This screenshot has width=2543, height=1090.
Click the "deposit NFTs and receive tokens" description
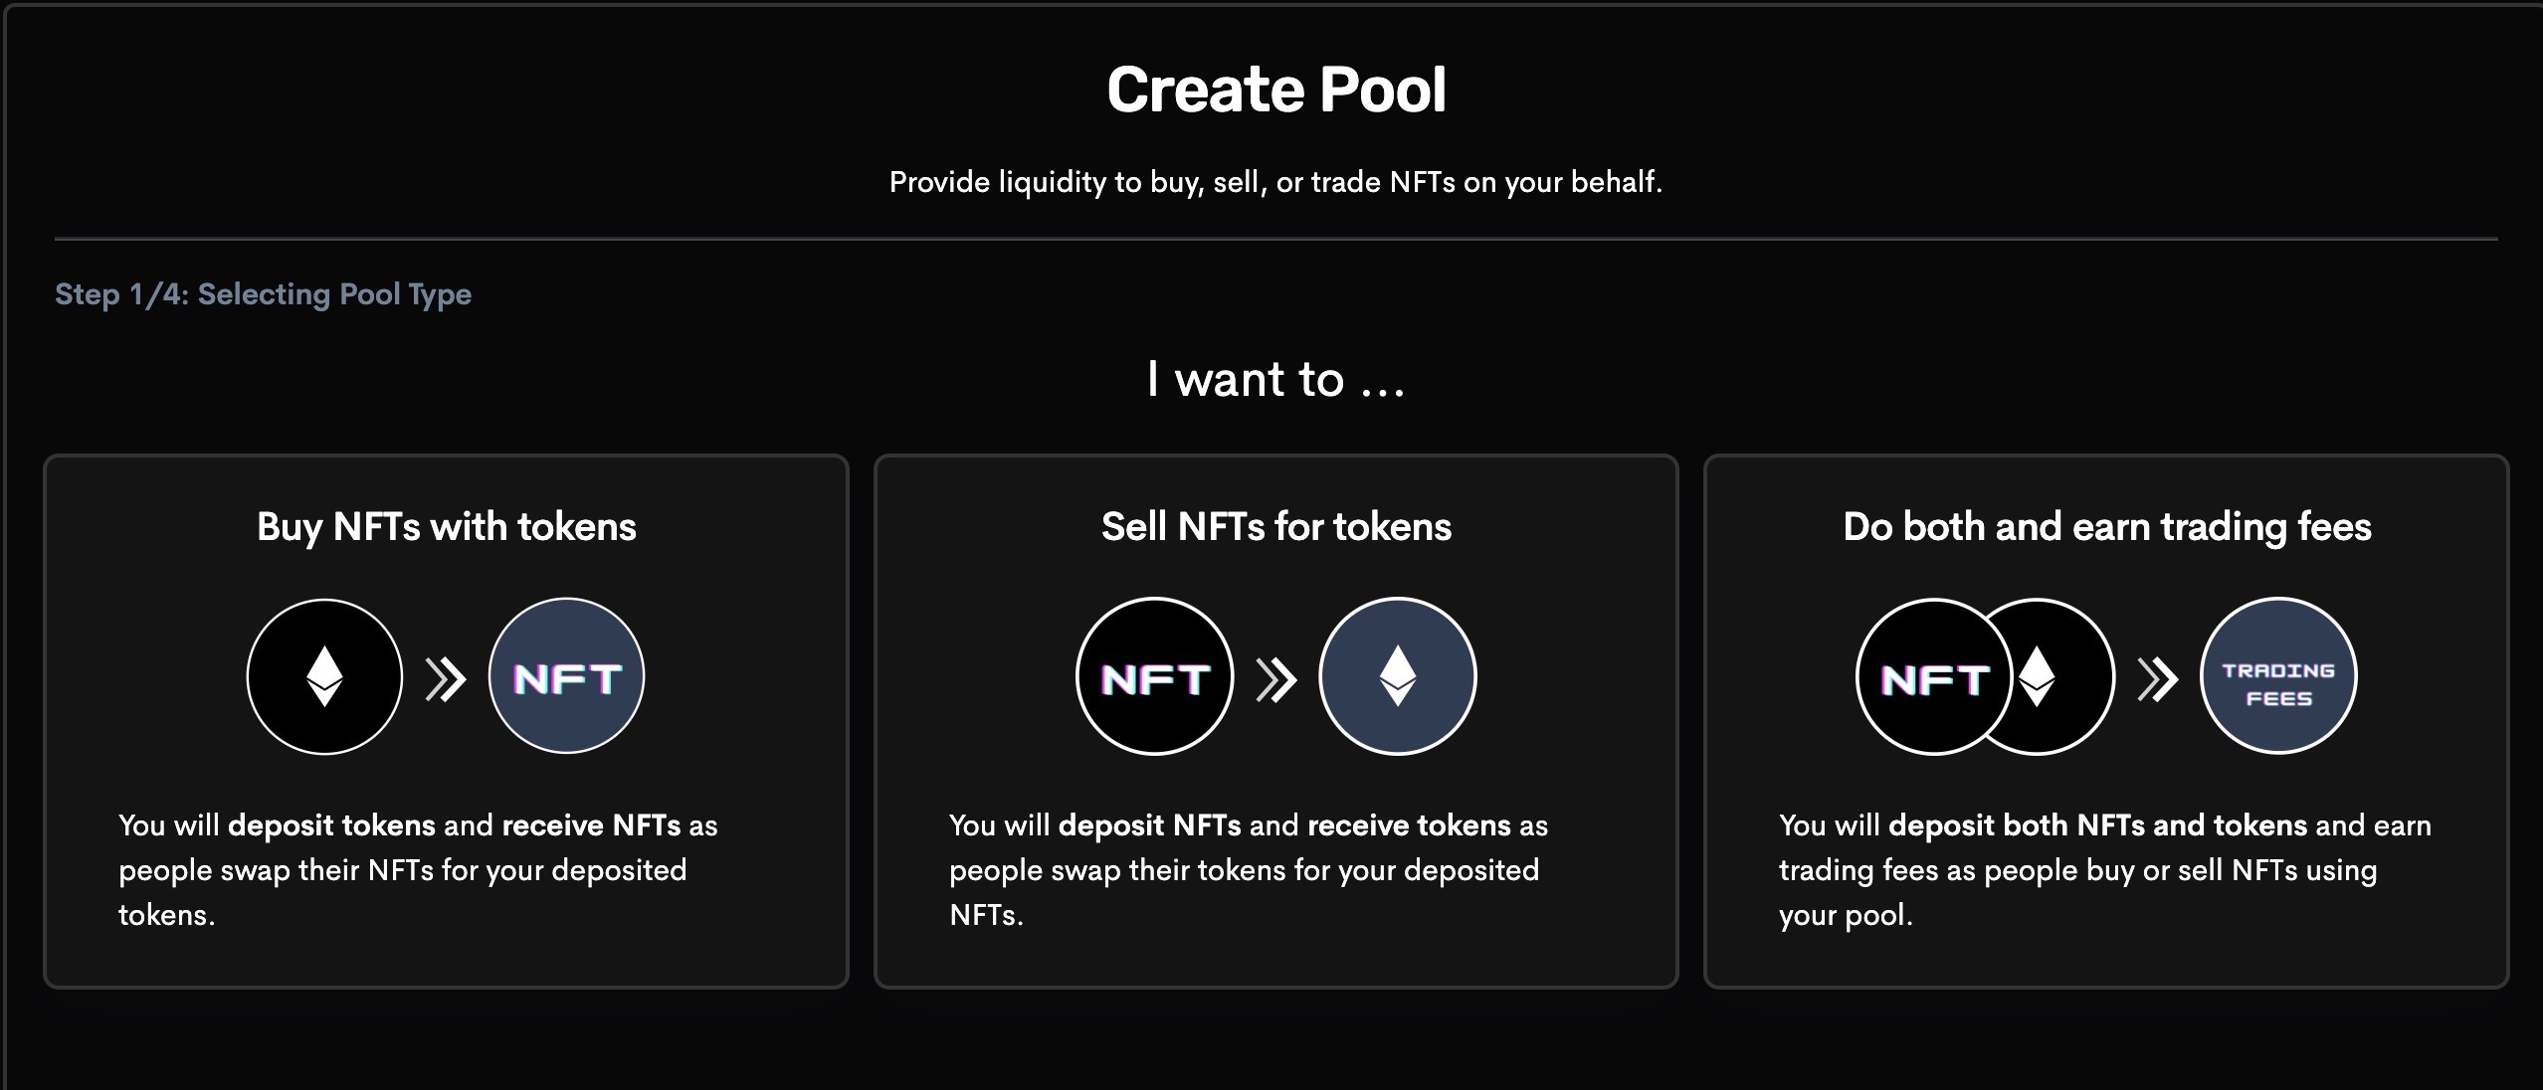[1248, 869]
